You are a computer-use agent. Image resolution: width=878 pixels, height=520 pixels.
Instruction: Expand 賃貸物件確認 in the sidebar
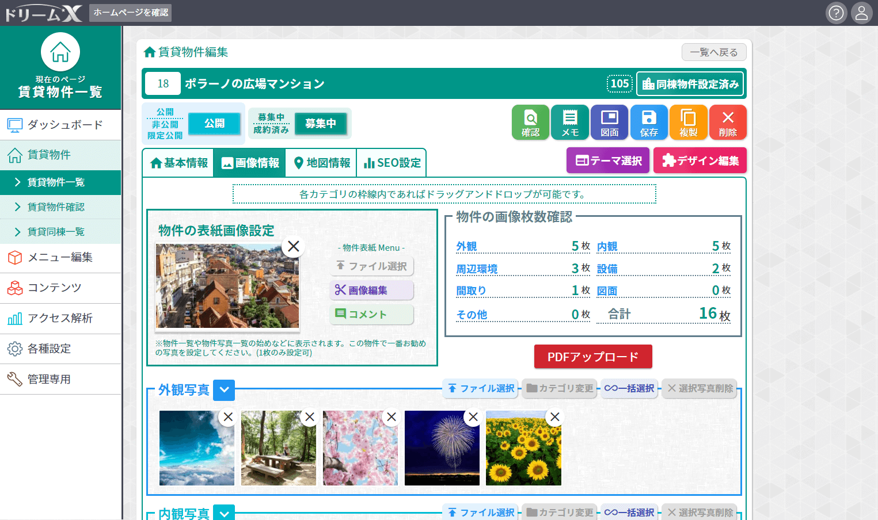56,207
